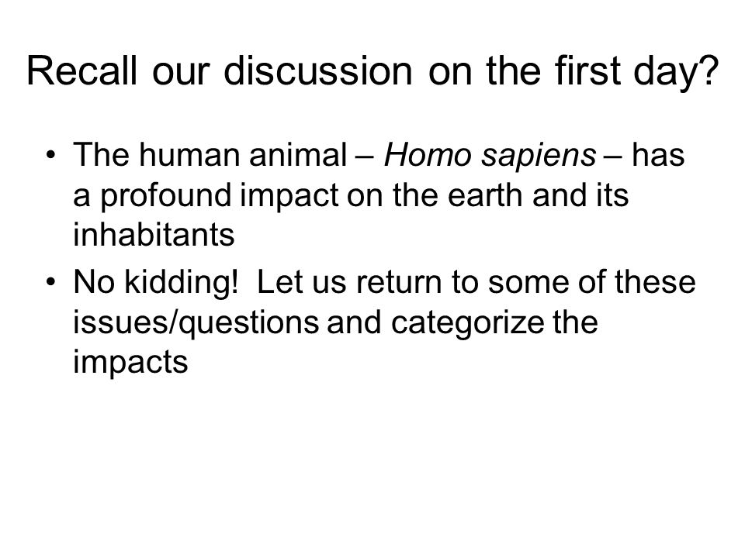
Task: Click the word 'impact' in first bullet
Action: (x=289, y=196)
